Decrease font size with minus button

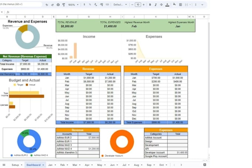tap(132, 5)
